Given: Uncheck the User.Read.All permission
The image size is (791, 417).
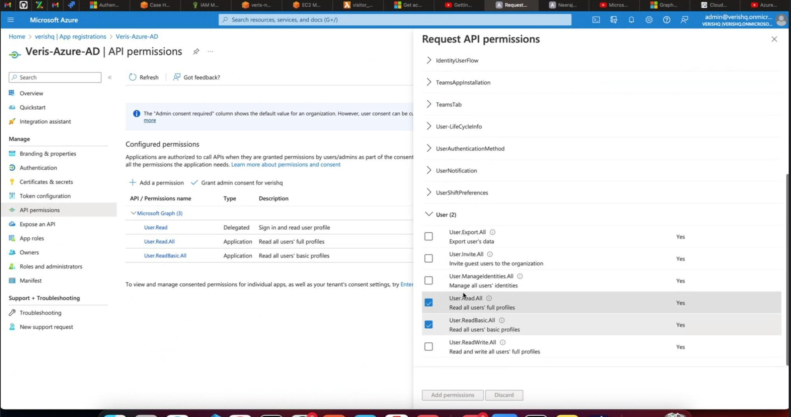Looking at the screenshot, I should [x=429, y=303].
